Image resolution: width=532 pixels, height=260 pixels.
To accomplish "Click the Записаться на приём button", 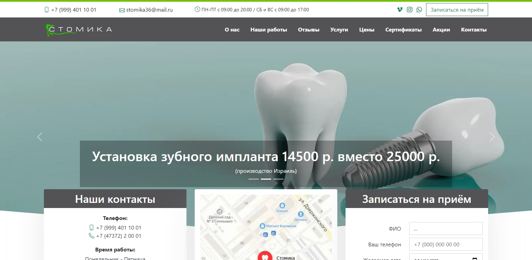I will 457,10.
